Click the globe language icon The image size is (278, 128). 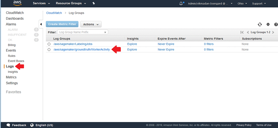pyautogui.click(x=32, y=125)
